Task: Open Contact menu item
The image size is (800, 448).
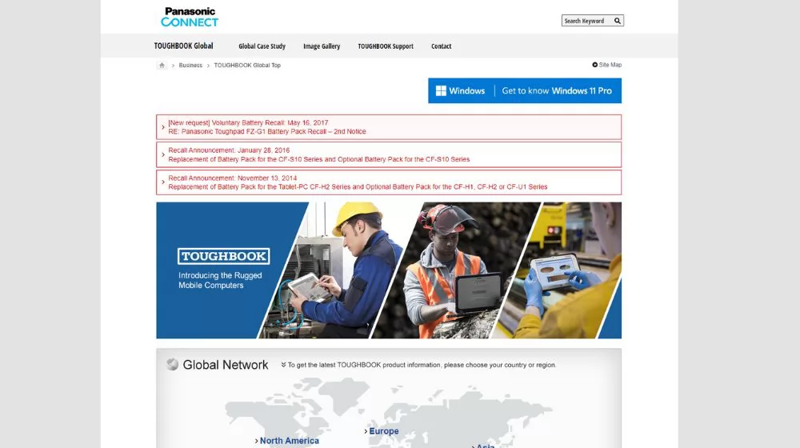Action: (x=442, y=46)
